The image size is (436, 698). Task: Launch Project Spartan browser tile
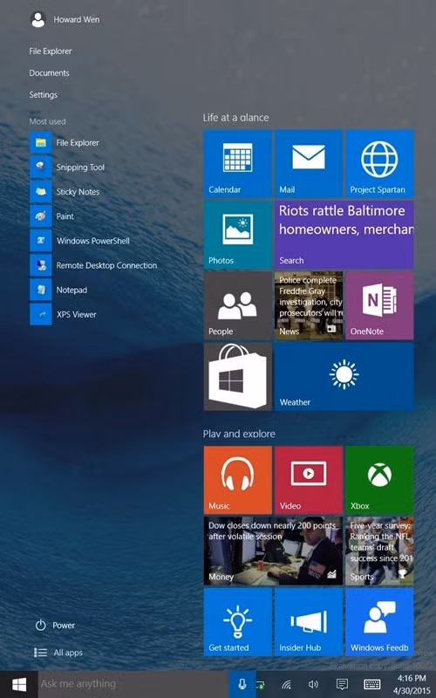tap(379, 164)
